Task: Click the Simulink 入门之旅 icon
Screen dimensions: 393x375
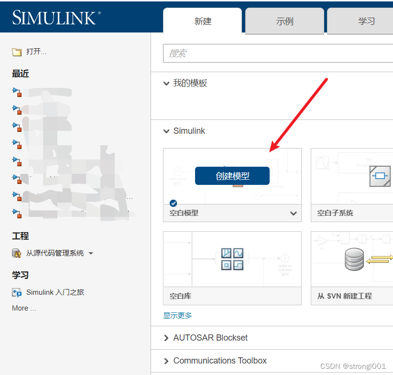Action: coord(17,292)
